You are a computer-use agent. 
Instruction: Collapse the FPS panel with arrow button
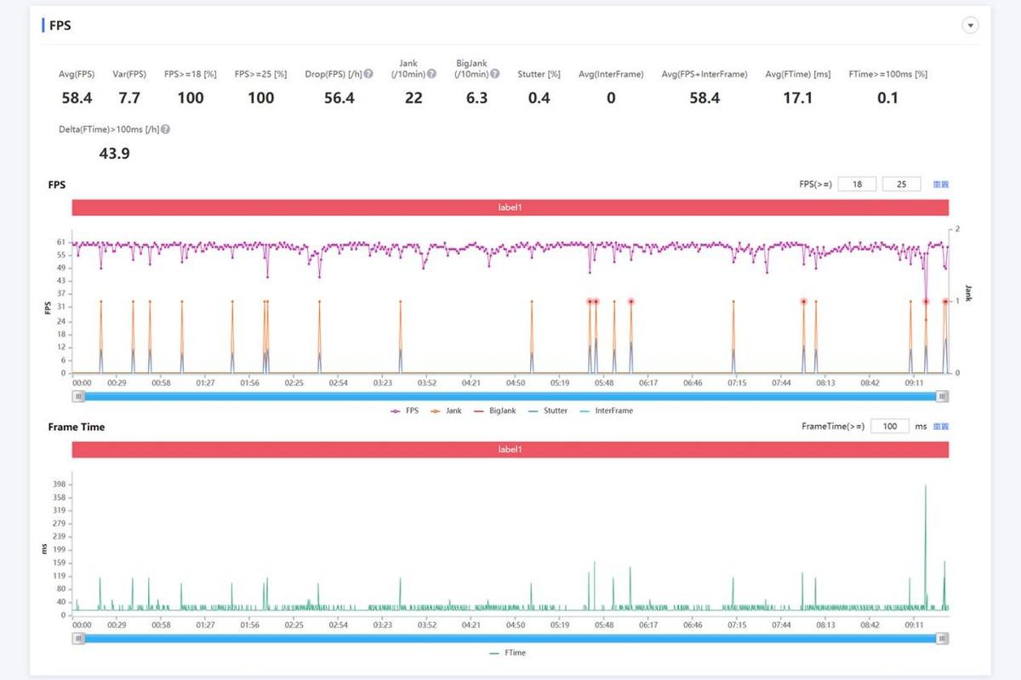[x=970, y=25]
